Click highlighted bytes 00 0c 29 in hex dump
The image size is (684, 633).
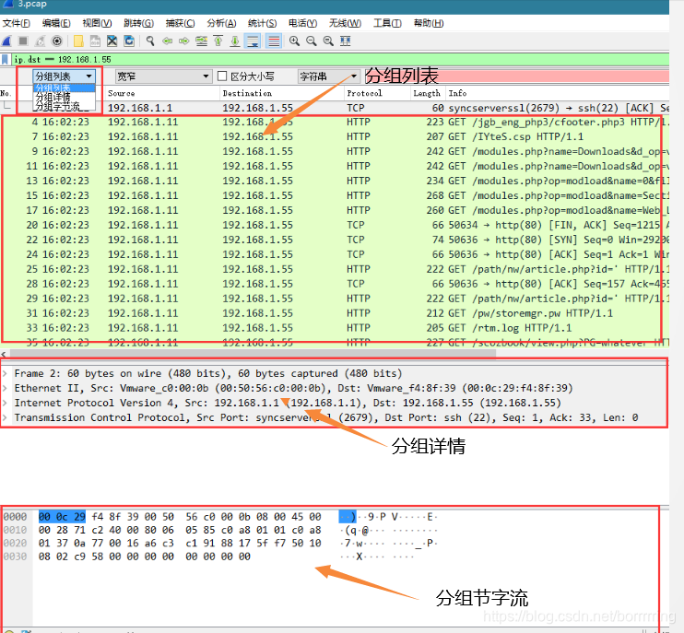coord(62,517)
